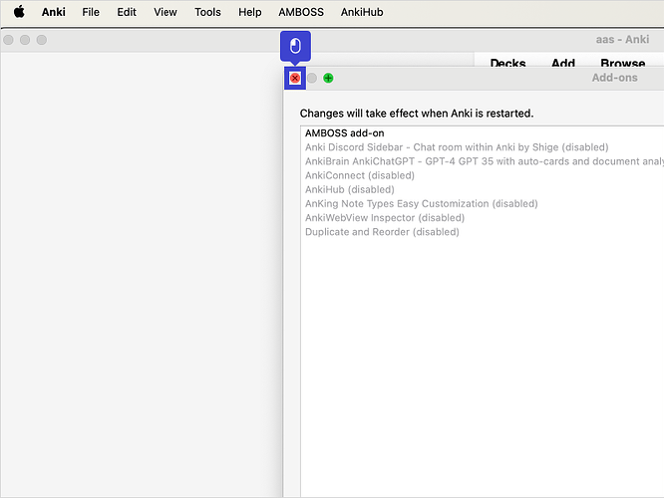Open the Anki application menu
Viewport: 664px width, 498px height.
tap(53, 12)
